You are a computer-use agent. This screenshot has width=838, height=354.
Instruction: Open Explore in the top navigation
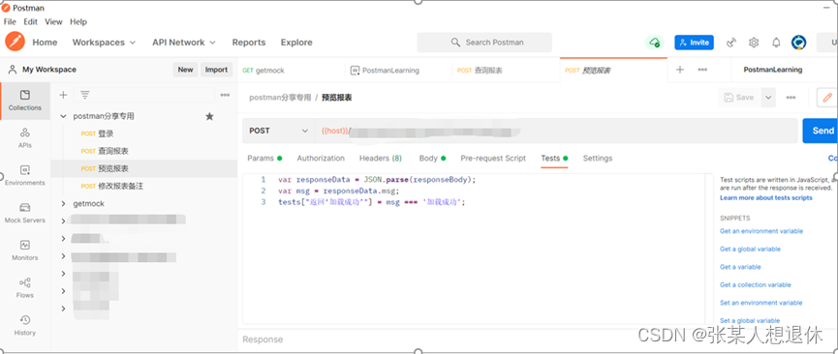pyautogui.click(x=296, y=43)
